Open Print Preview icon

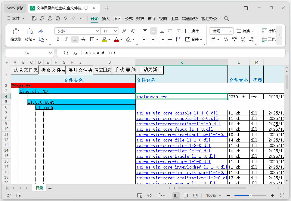(58, 18)
